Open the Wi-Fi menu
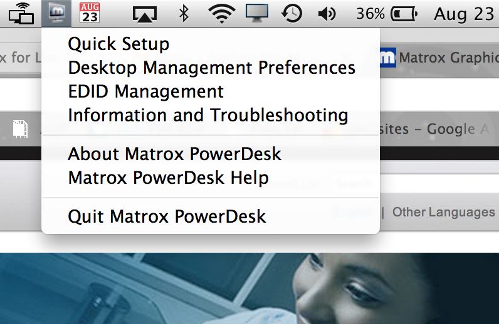 pyautogui.click(x=221, y=13)
